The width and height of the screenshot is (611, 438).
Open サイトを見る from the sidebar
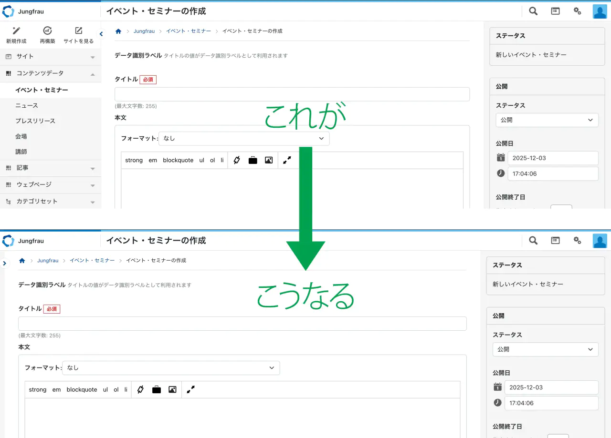click(x=79, y=31)
